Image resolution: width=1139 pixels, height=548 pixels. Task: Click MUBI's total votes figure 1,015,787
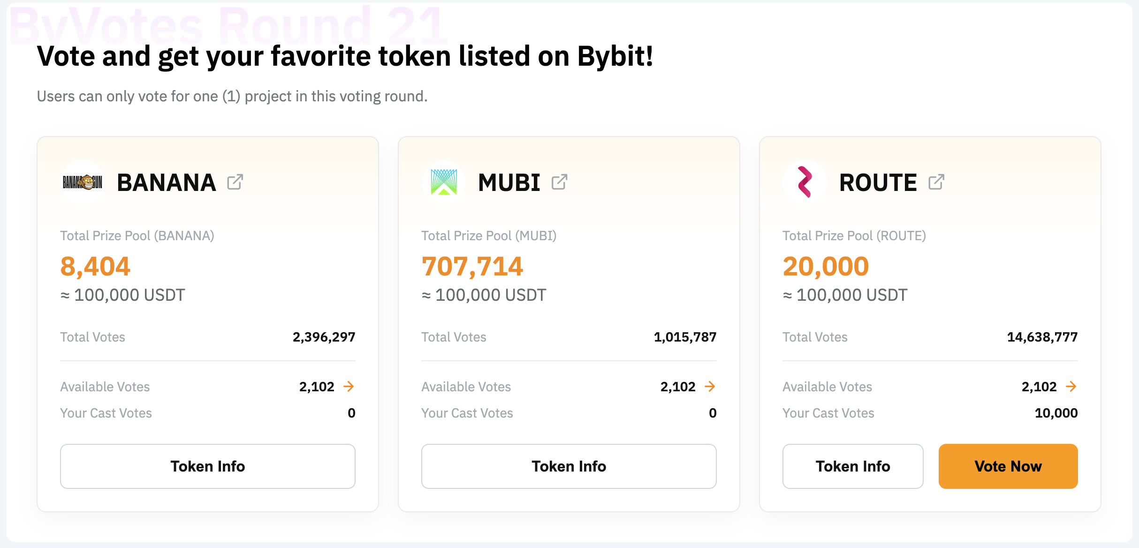pyautogui.click(x=685, y=337)
